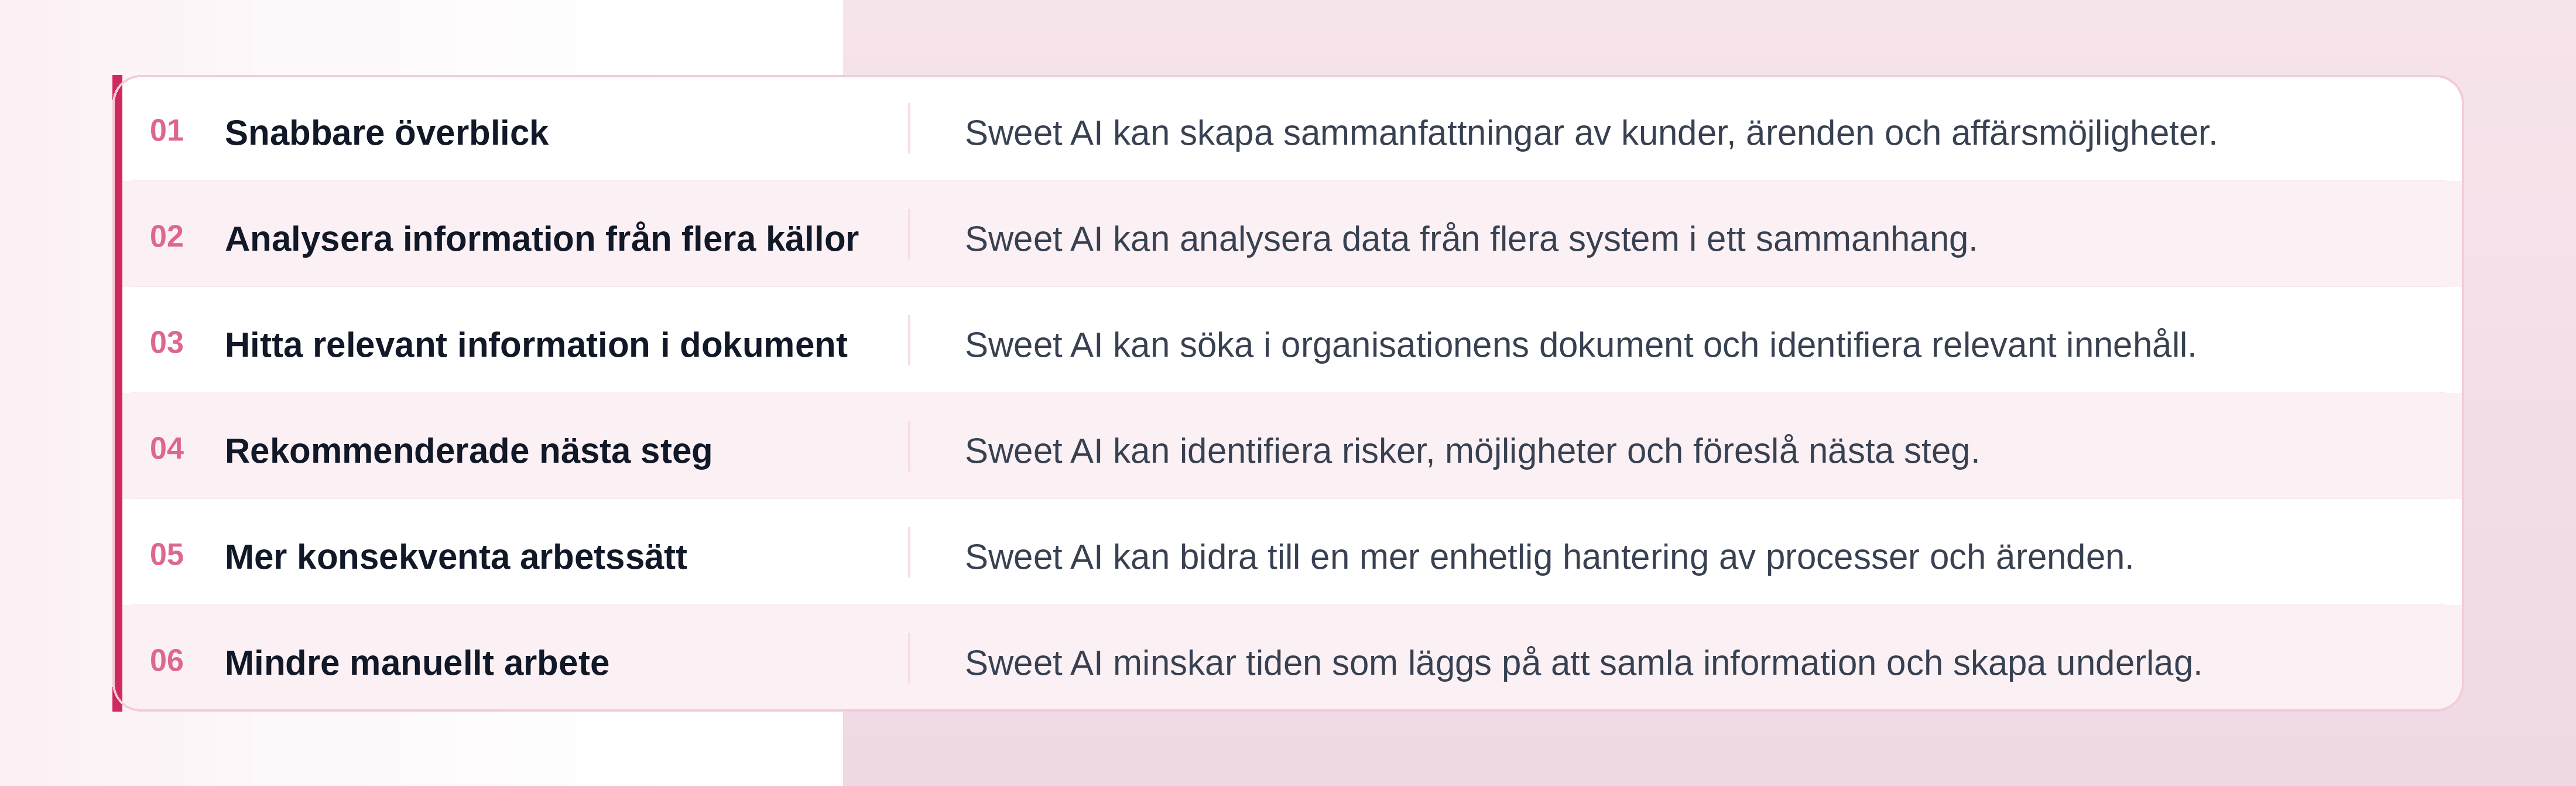This screenshot has height=786, width=2576.
Task: Choose the "Mer konsekventa arbetssätt" heading
Action: tap(455, 557)
